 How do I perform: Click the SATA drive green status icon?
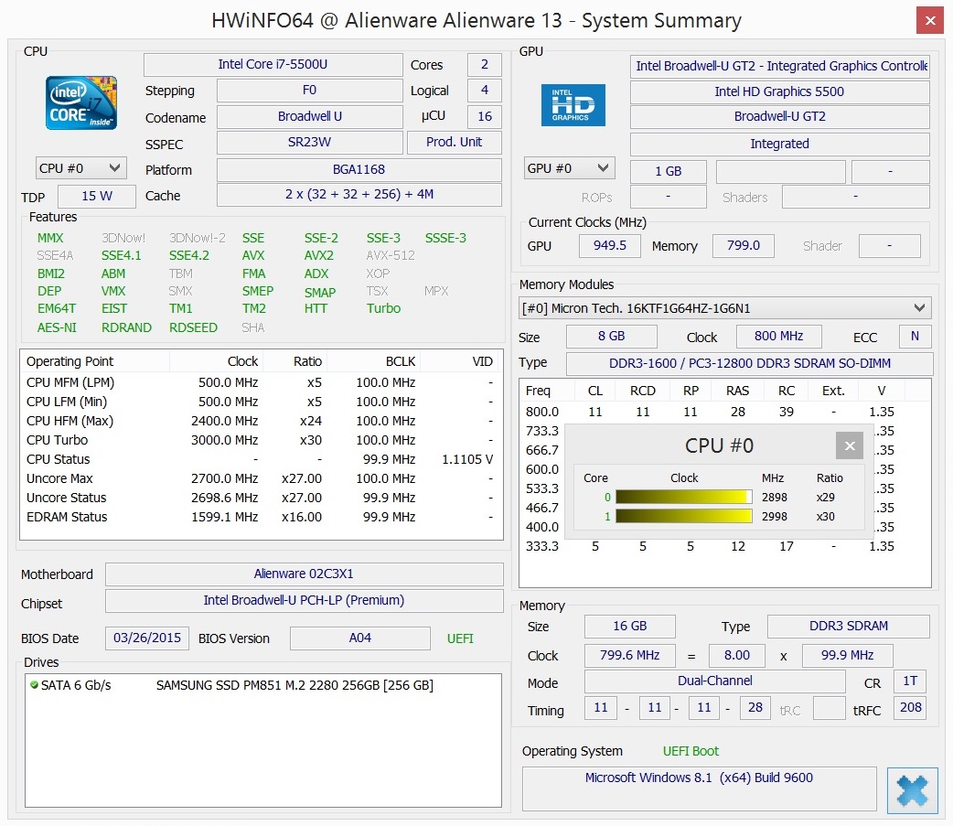tap(34, 685)
